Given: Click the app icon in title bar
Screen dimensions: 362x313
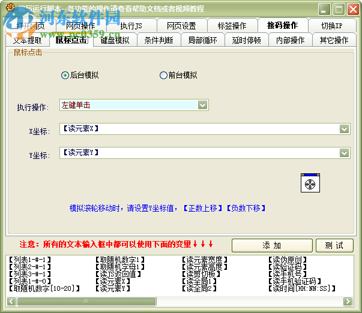Looking at the screenshot, I should (10, 7).
